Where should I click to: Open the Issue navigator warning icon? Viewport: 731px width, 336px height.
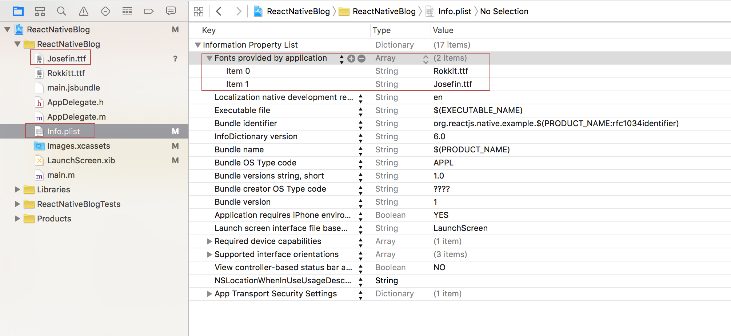pos(84,11)
